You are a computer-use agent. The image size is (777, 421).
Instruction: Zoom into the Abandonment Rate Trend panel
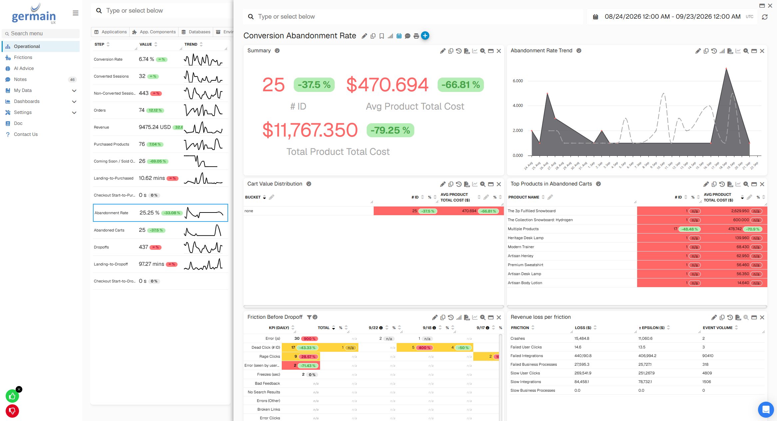point(746,51)
